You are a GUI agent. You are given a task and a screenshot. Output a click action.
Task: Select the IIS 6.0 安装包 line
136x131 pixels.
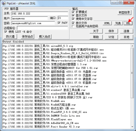point(47,97)
